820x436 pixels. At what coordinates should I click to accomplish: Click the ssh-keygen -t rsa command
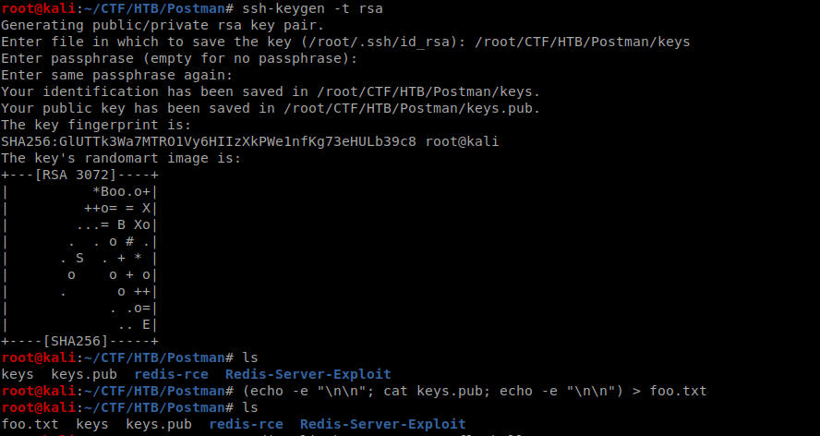(312, 8)
